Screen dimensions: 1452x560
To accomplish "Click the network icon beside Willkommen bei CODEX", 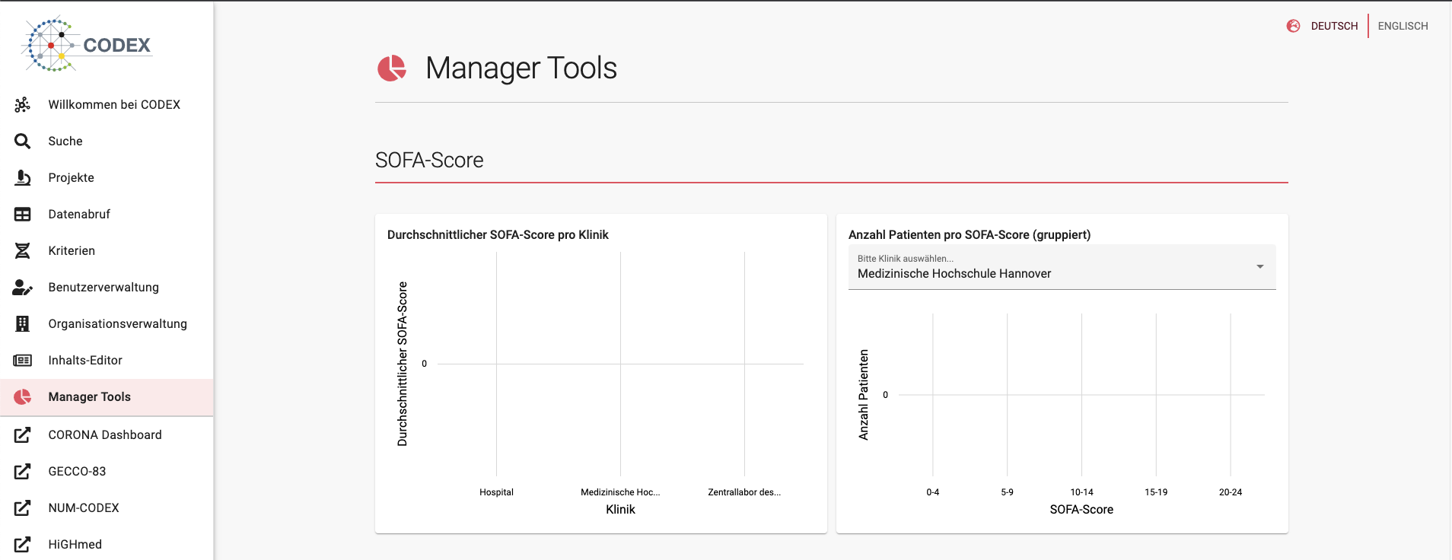I will click(x=23, y=105).
